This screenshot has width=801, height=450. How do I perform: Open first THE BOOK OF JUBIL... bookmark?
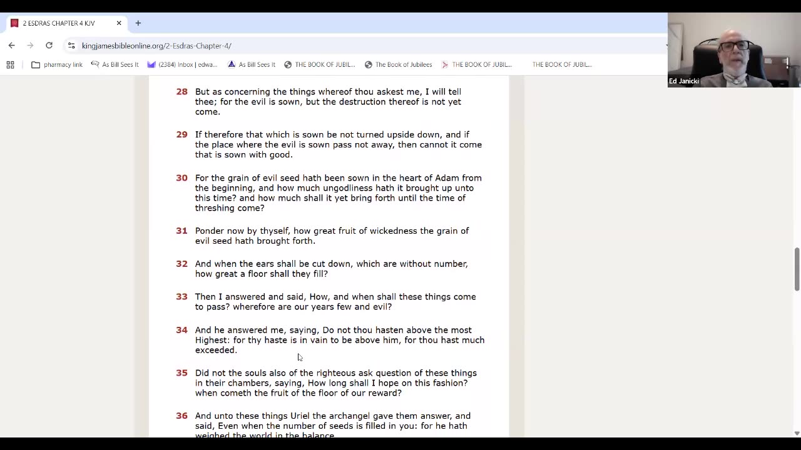[319, 64]
